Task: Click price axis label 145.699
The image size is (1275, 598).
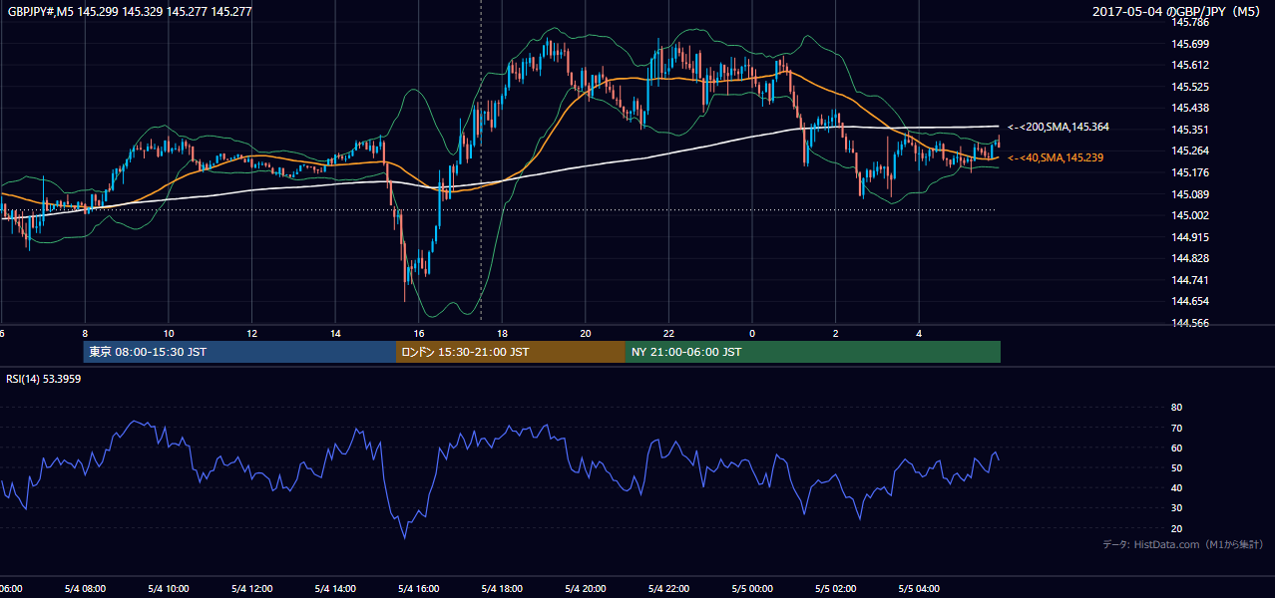Action: coord(1189,44)
